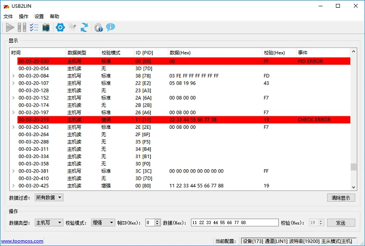Screen dimensions: 365x246
Task: Click the 校验(Hex) value field showing 19
Action: (x=313, y=223)
